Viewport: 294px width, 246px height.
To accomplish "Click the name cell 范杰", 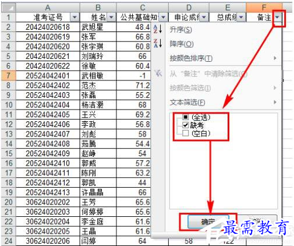I will pyautogui.click(x=98, y=85).
